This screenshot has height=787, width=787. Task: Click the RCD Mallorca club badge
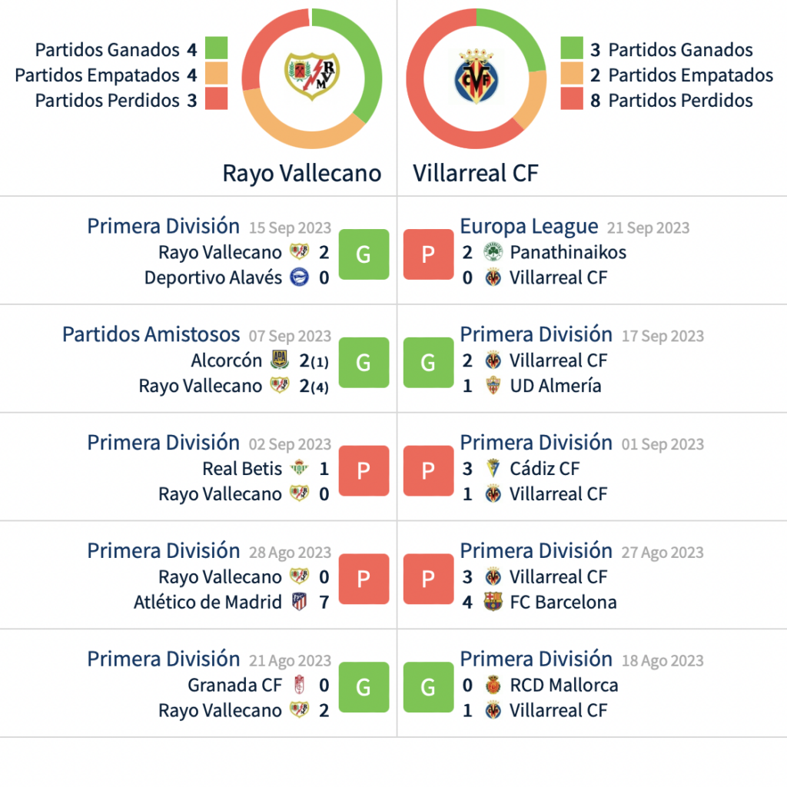coord(493,686)
